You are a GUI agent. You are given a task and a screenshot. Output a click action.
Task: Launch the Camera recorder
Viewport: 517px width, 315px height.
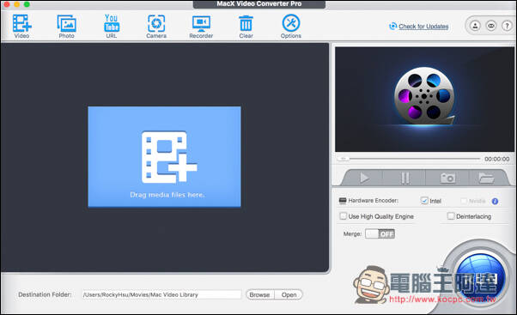coord(156,27)
